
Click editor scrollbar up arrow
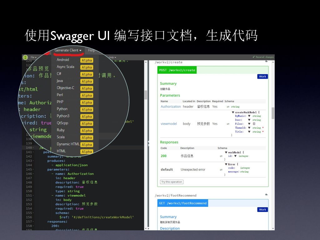(x=146, y=62)
